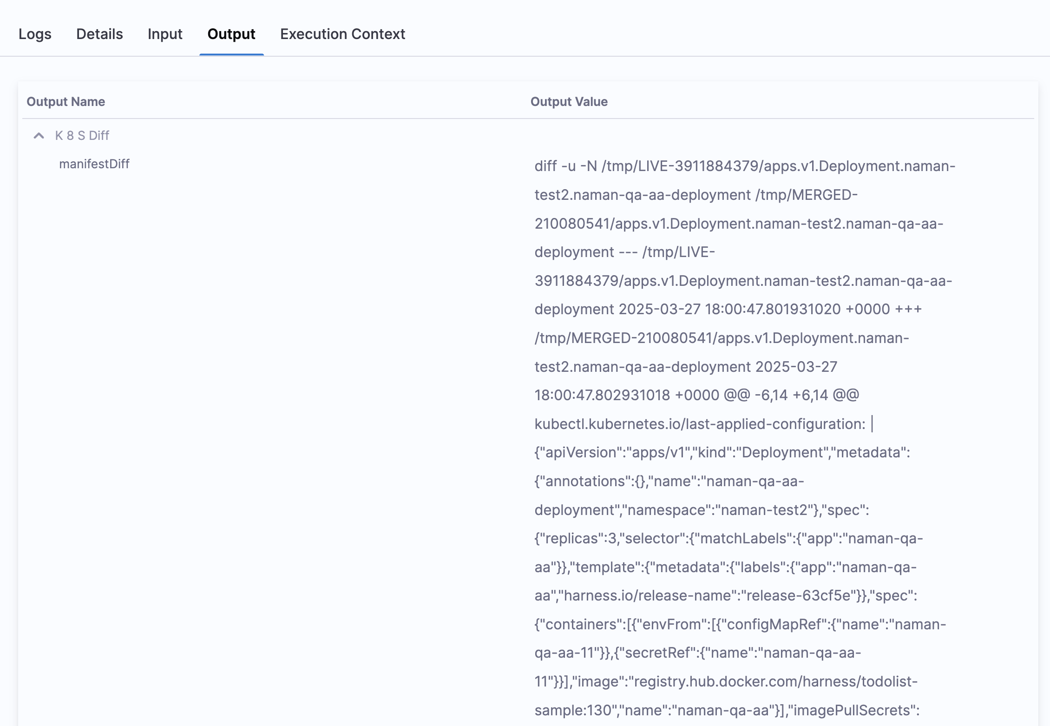1050x726 pixels.
Task: Click the active Output tab
Action: [x=231, y=34]
